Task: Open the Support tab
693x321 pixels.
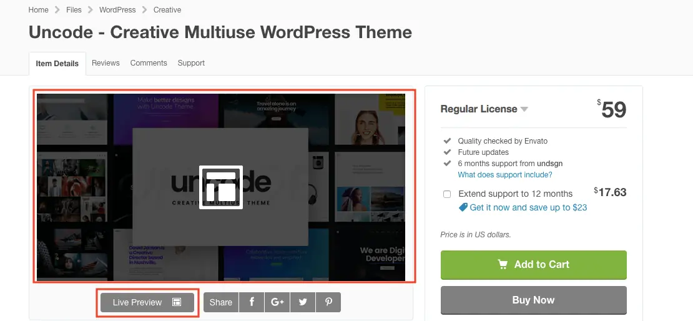Action: click(191, 63)
